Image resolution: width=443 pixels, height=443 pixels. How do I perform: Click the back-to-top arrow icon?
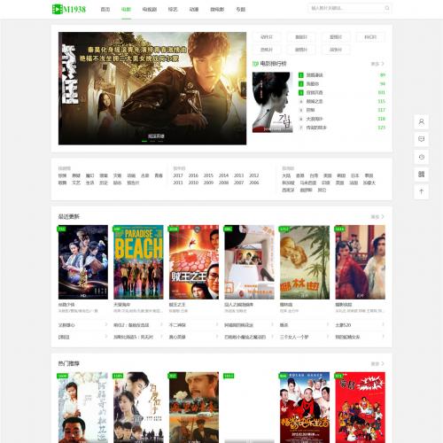point(422,191)
